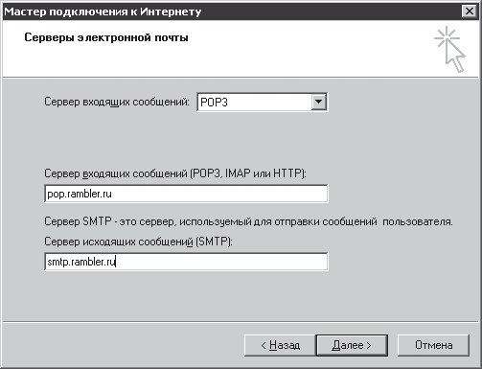
Task: Select the POP3 combo box value
Action: click(254, 103)
